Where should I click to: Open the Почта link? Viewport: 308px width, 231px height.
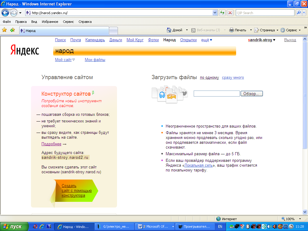coord(75,40)
